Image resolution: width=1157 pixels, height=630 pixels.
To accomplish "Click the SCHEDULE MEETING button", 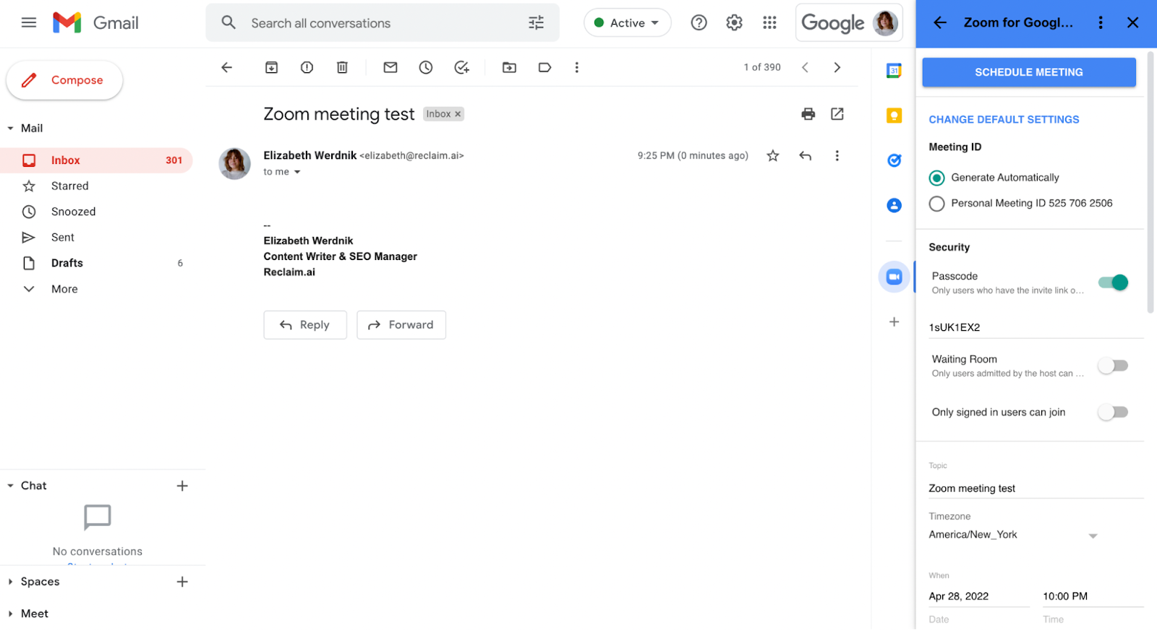I will coord(1029,72).
